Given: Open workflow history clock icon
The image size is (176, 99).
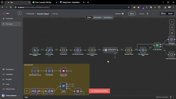Looking at the screenshot, I should click(148, 14).
